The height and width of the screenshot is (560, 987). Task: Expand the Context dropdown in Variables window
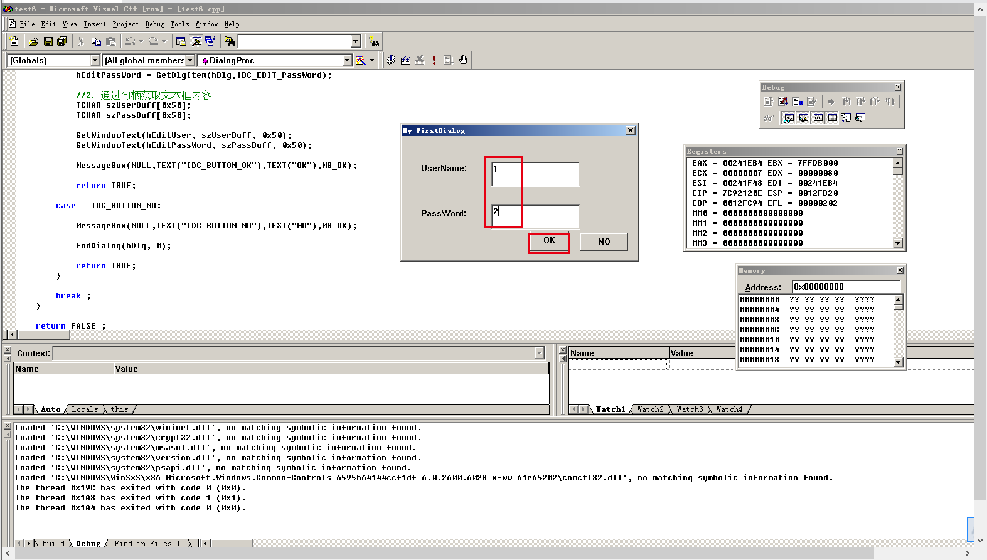pos(539,353)
